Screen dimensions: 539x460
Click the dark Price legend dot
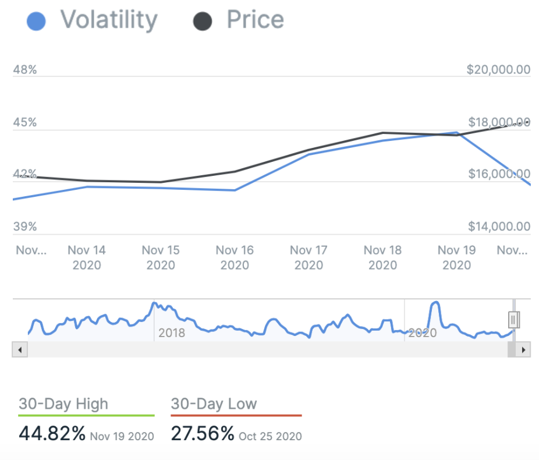point(202,22)
